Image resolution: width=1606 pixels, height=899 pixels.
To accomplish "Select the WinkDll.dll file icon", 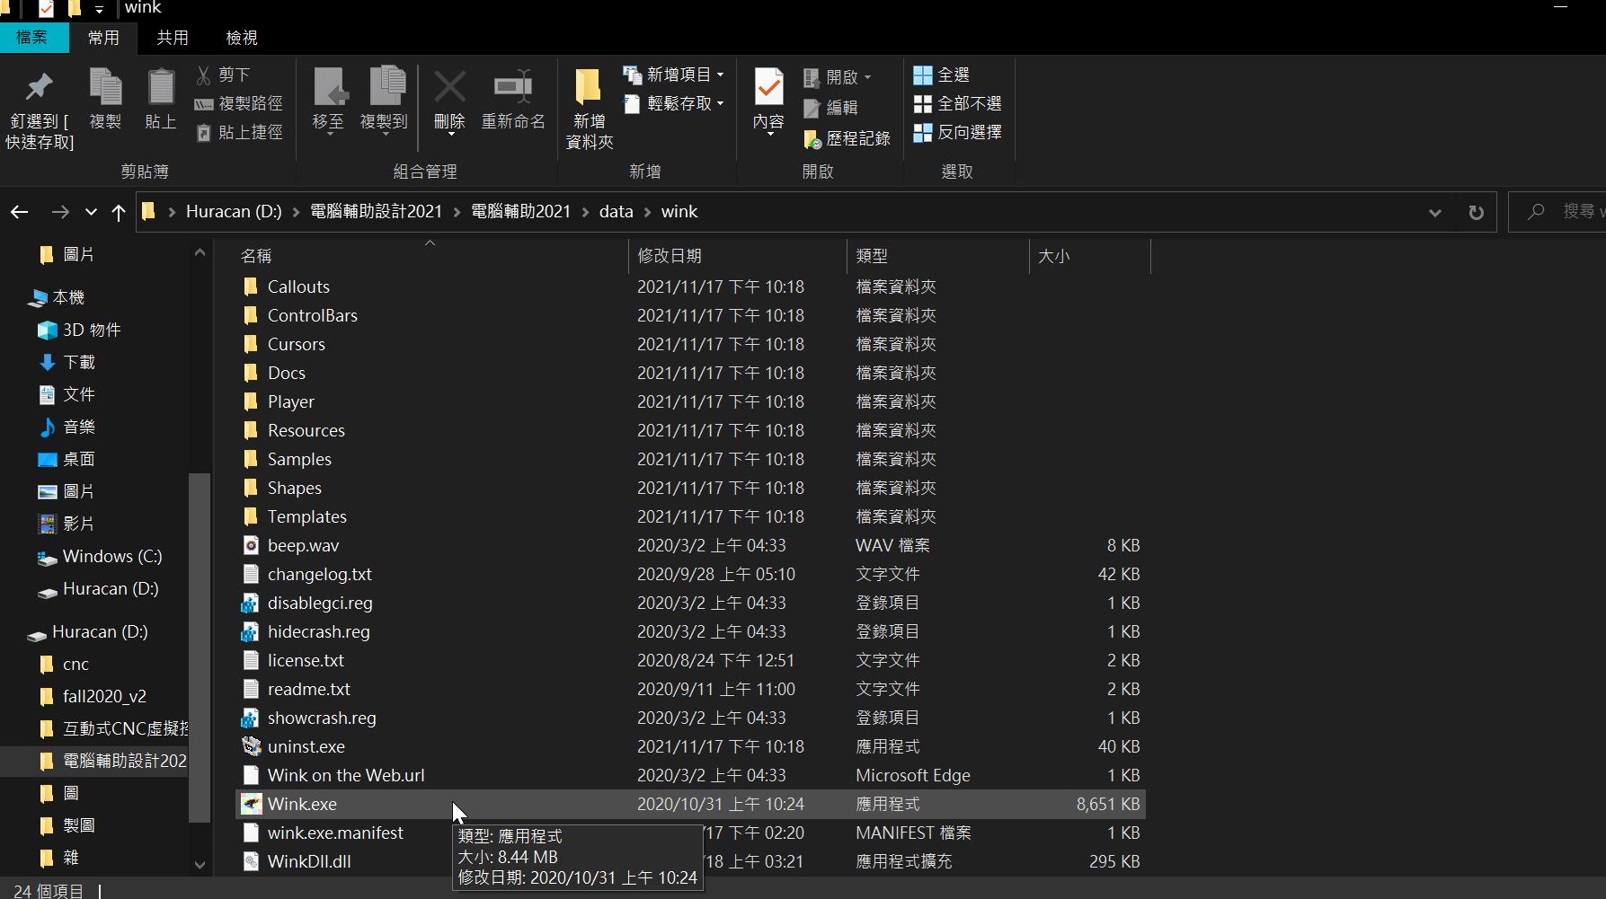I will 251,862.
